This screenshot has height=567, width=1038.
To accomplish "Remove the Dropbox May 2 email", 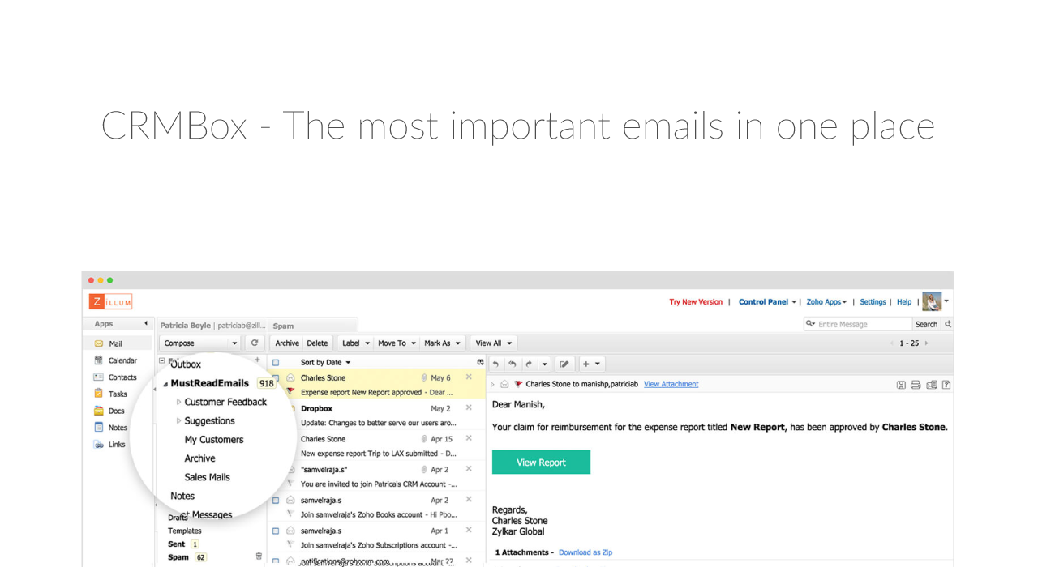I will (x=469, y=408).
